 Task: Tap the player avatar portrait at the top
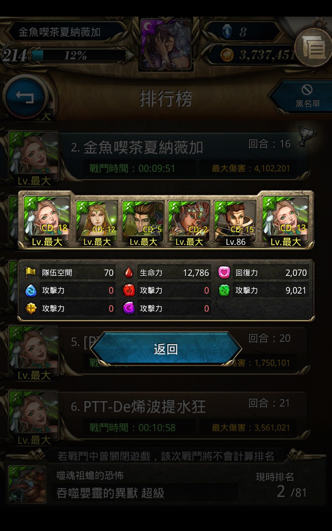pos(166,44)
